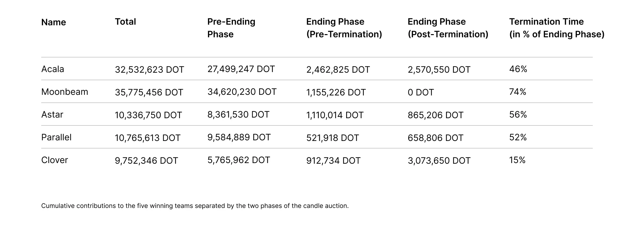
Task: Click Acala's 46% termination time
Action: 518,69
